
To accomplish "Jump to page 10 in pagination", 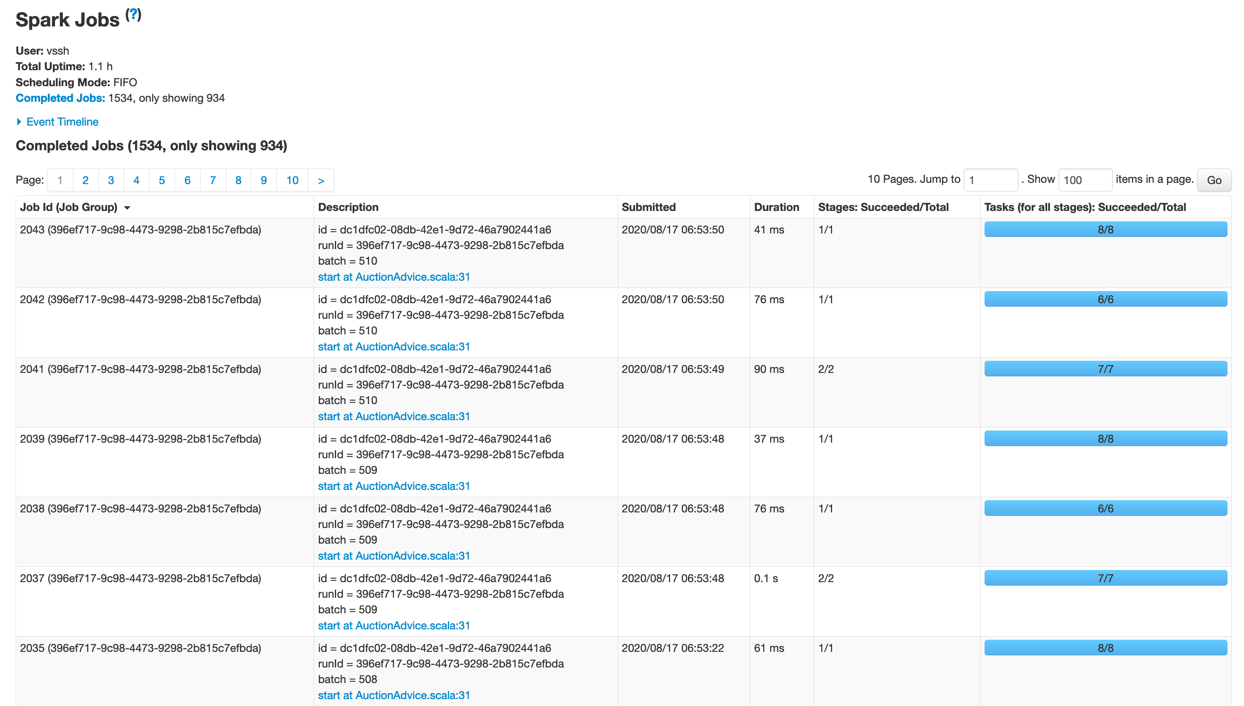I will pos(292,180).
